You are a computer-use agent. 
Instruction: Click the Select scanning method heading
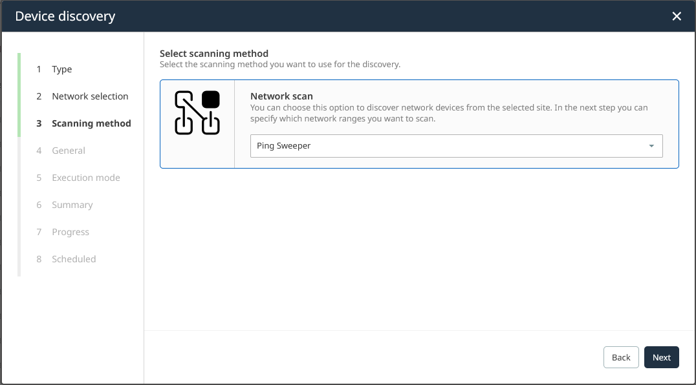213,54
